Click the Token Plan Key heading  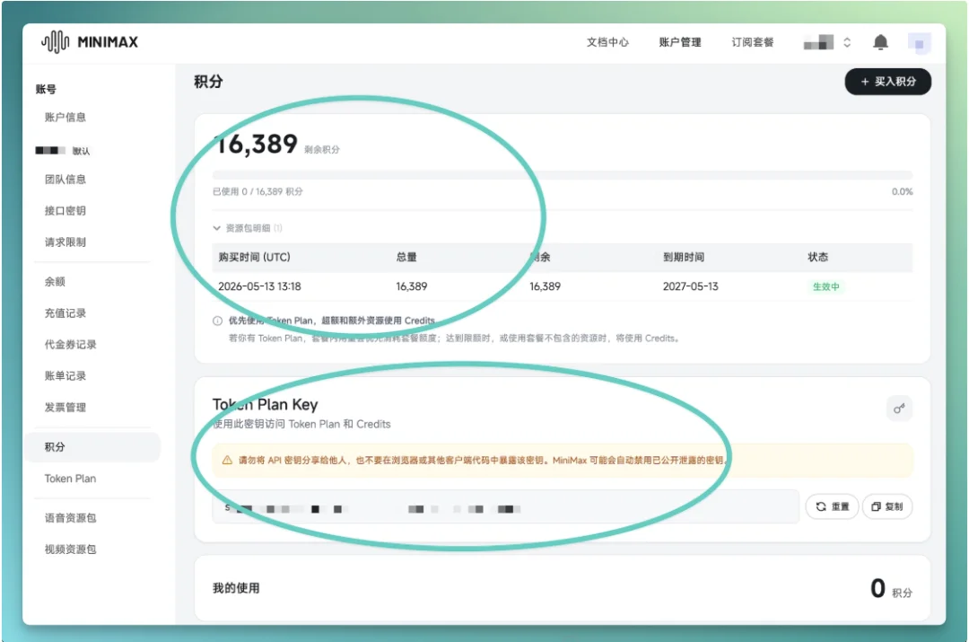265,404
